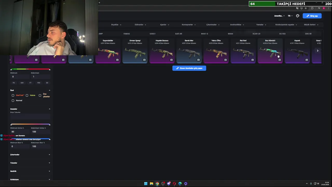332x187 pixels.
Task: Enable the Öne çıkanlar checkbox
Action: (x=40, y=95)
